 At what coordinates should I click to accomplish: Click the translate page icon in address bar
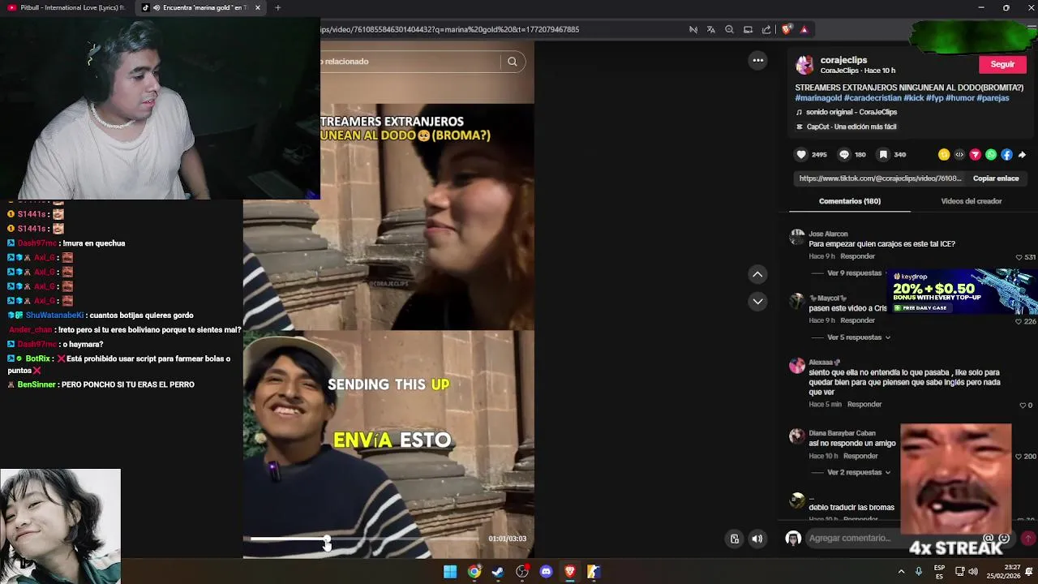pos(711,29)
